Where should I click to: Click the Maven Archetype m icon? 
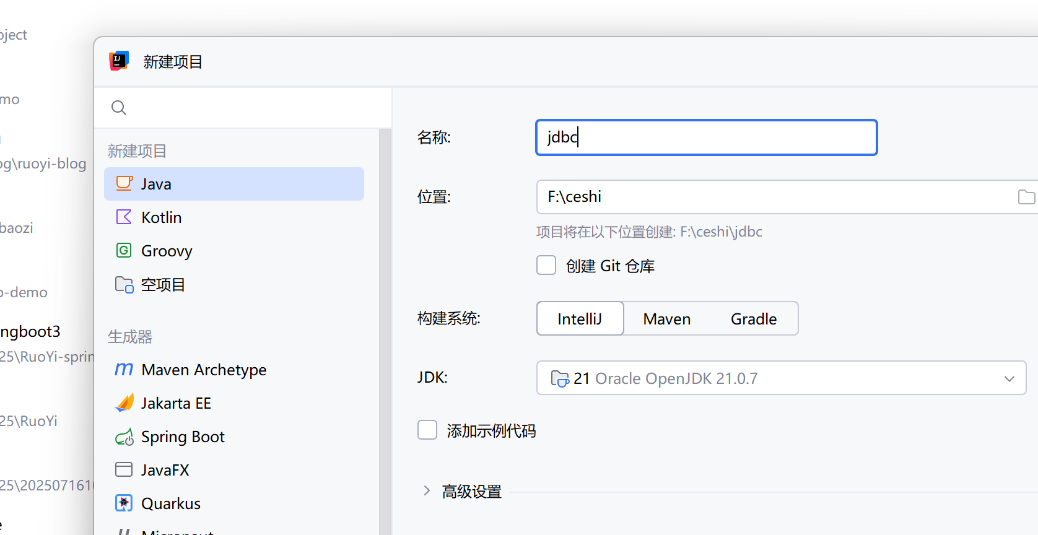pos(124,369)
